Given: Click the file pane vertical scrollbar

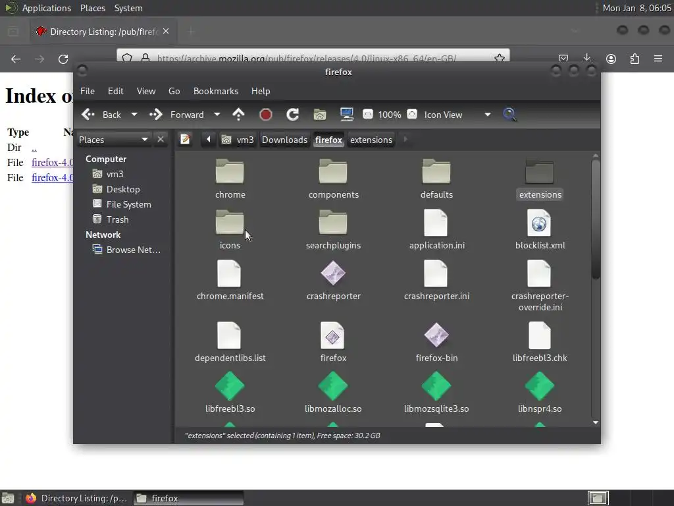Looking at the screenshot, I should click(x=595, y=219).
